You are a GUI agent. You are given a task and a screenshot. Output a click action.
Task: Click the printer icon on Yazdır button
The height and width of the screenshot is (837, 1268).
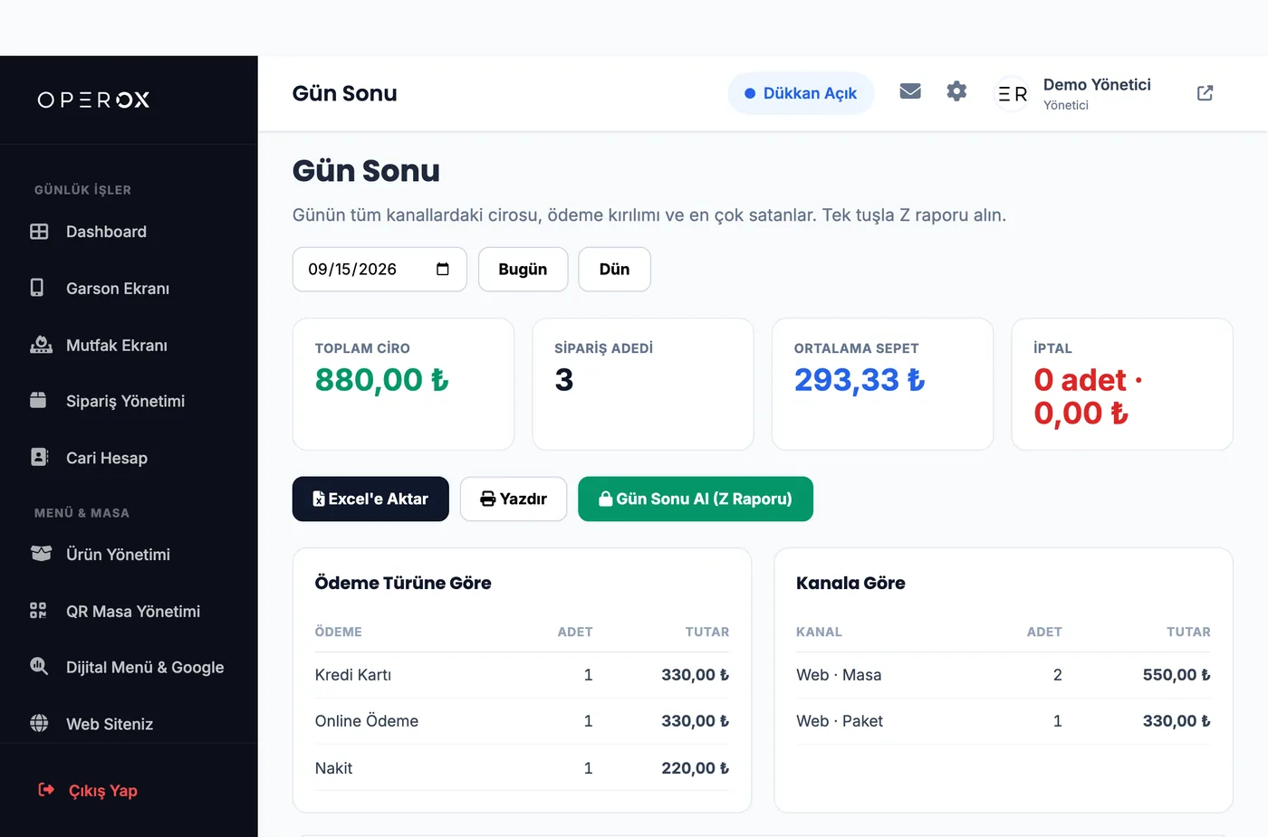coord(488,499)
